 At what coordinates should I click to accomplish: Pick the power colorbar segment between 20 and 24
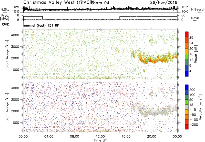coord(187,46)
